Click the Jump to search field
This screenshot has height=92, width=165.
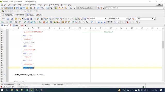(134, 8)
